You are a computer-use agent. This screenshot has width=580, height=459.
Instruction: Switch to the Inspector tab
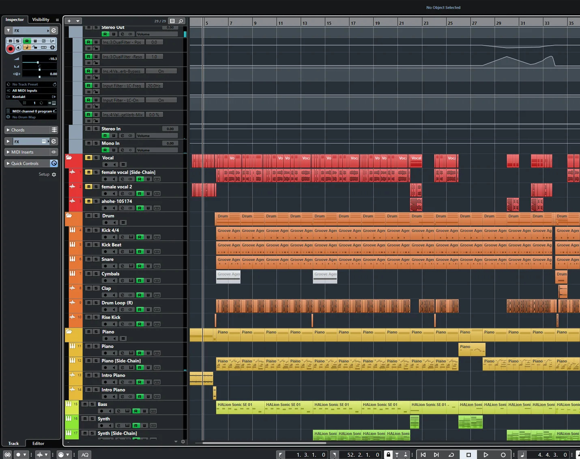click(x=15, y=19)
